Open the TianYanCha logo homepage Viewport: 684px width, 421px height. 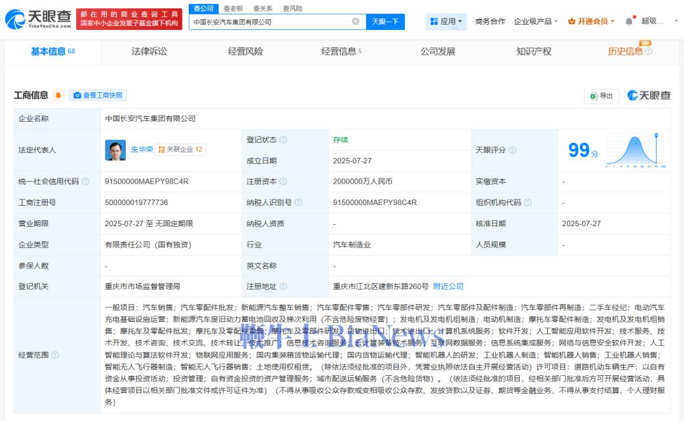point(38,19)
